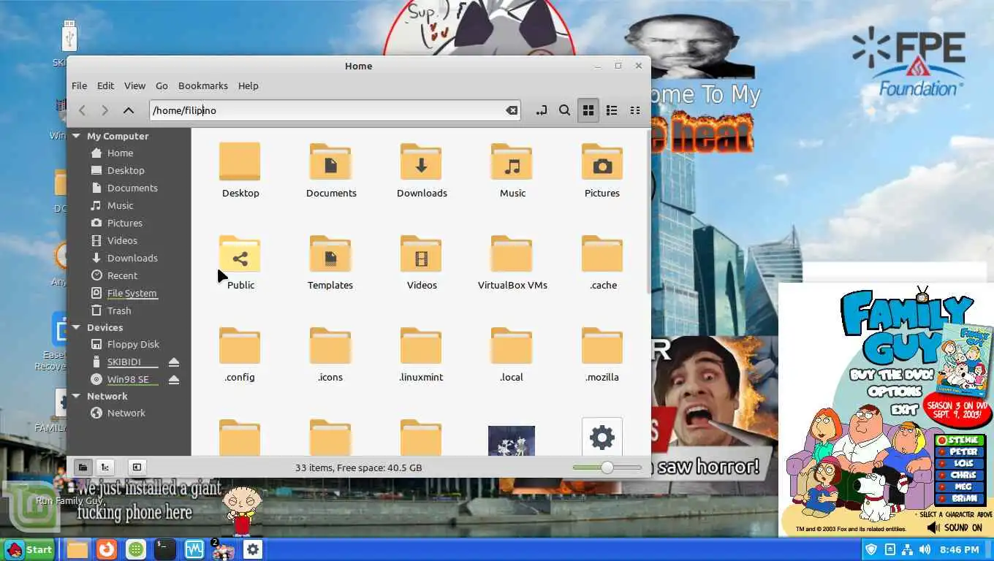Screen dimensions: 994x561
Task: Open system monitor from the taskbar
Action: click(x=194, y=549)
